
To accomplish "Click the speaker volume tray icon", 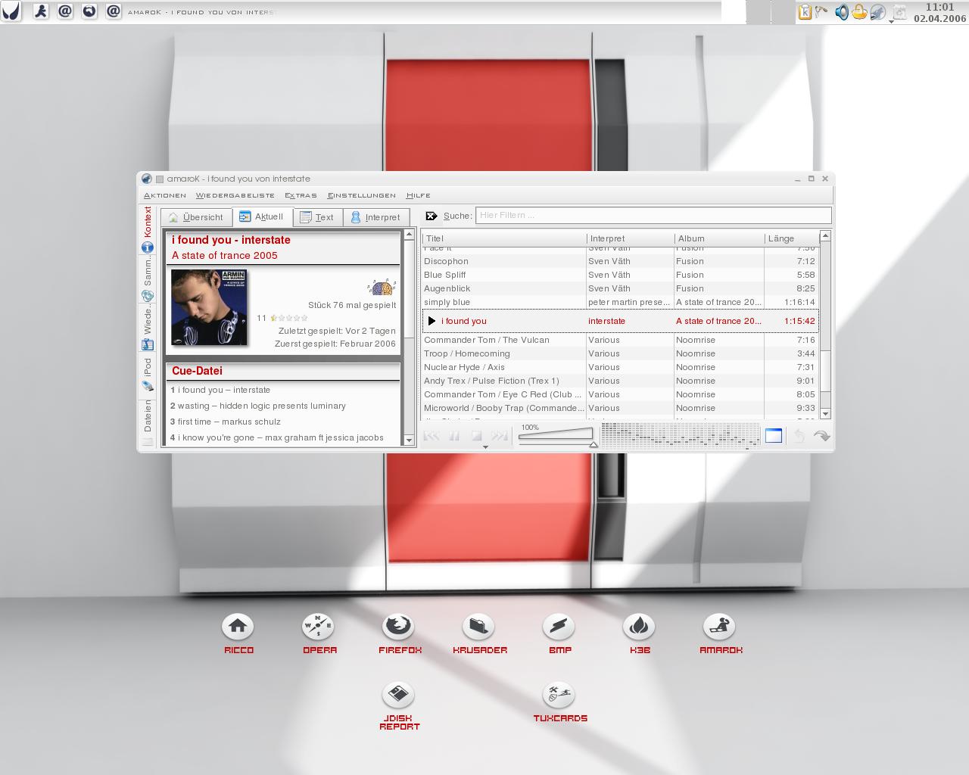I will [841, 12].
